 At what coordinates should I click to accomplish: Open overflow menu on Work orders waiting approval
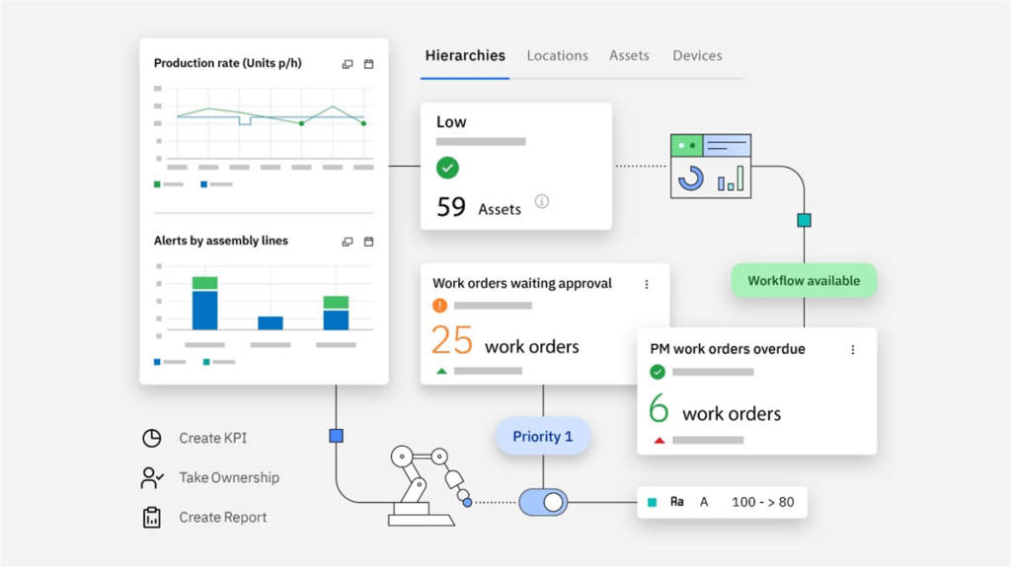pyautogui.click(x=647, y=284)
